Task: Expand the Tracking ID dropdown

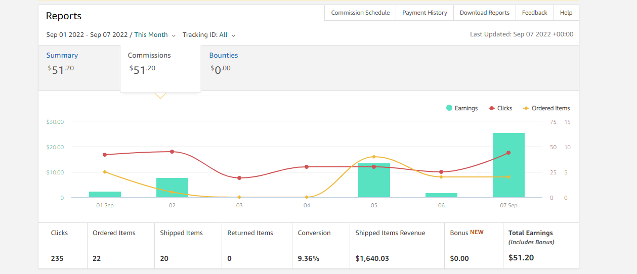Action: (209, 35)
